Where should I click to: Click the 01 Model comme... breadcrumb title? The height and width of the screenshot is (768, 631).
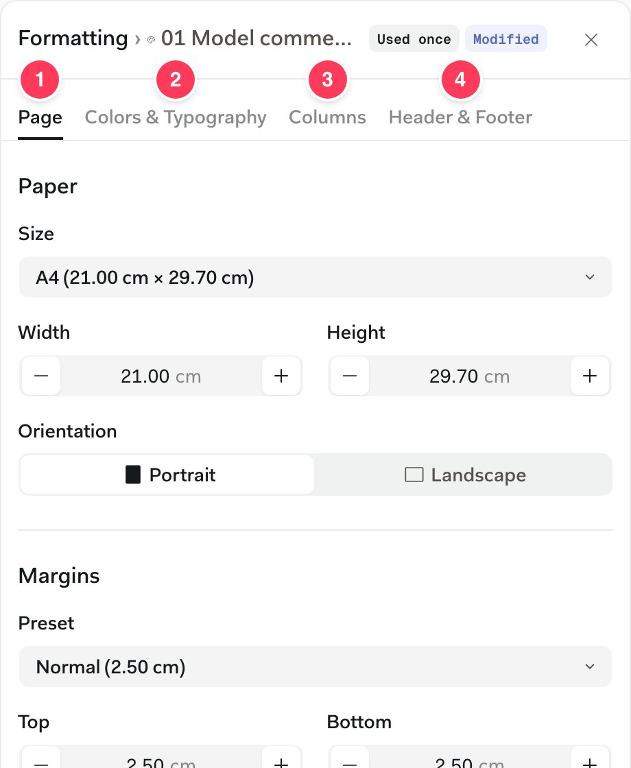257,38
